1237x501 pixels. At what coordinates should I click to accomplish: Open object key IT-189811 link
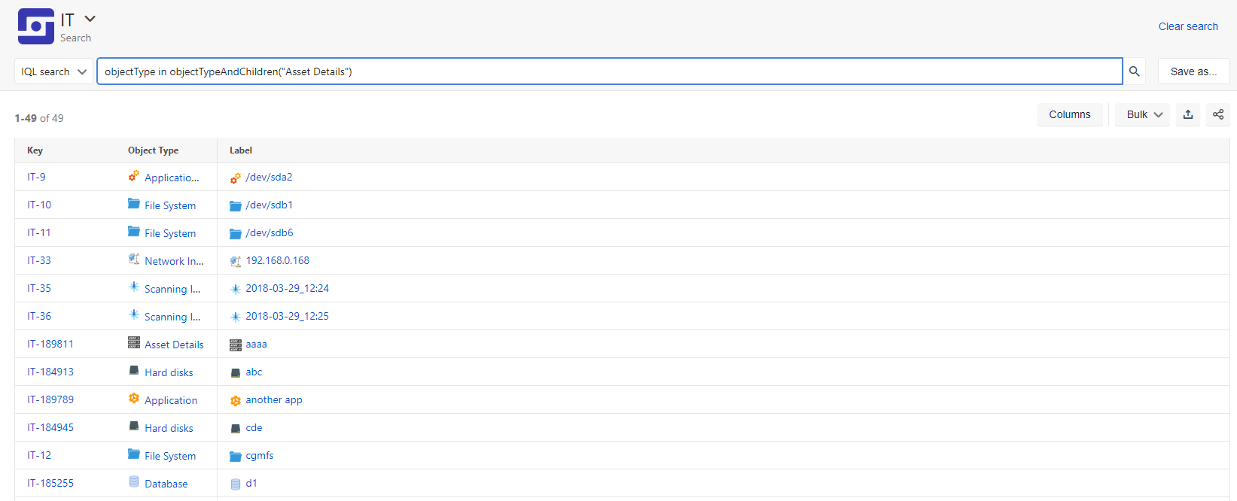pos(50,344)
